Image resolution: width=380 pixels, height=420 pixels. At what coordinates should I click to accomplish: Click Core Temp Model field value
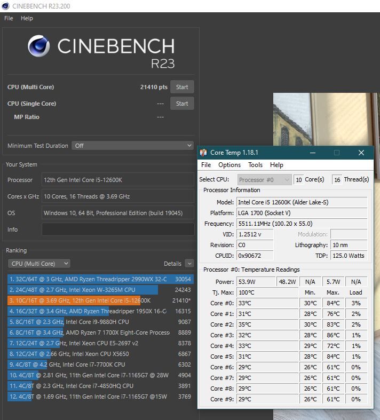[x=302, y=202]
